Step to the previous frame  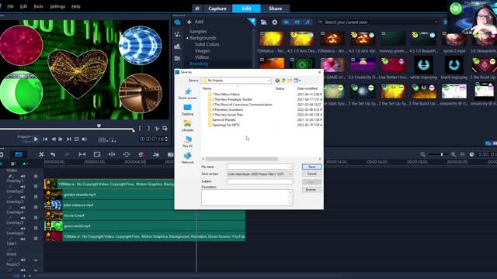pos(54,139)
